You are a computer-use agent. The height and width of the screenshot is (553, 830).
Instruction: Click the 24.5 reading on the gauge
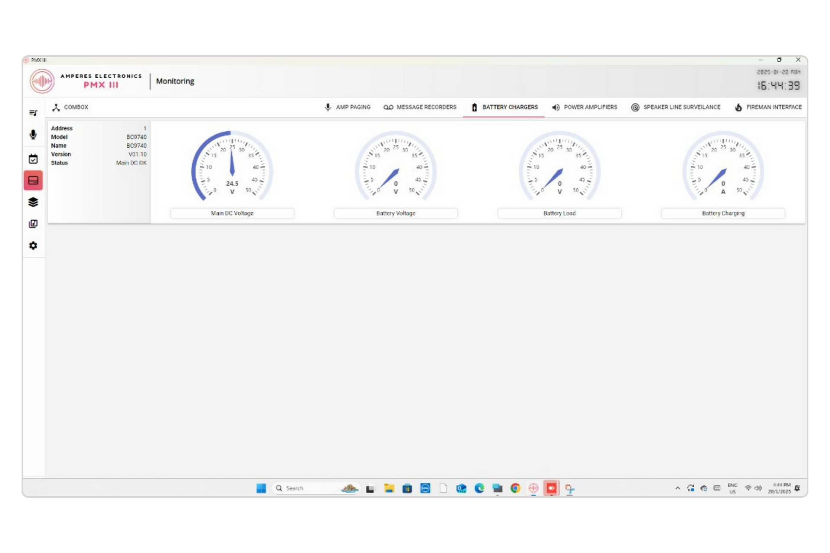pos(232,184)
